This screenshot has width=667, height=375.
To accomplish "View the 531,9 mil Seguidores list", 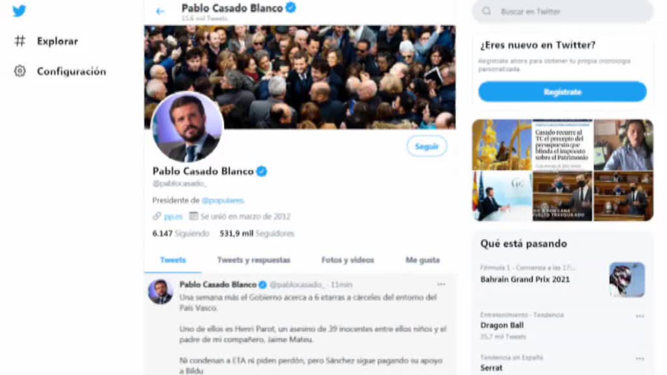I will pyautogui.click(x=257, y=233).
